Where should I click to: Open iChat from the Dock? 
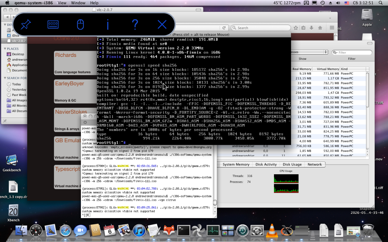tap(80, 231)
